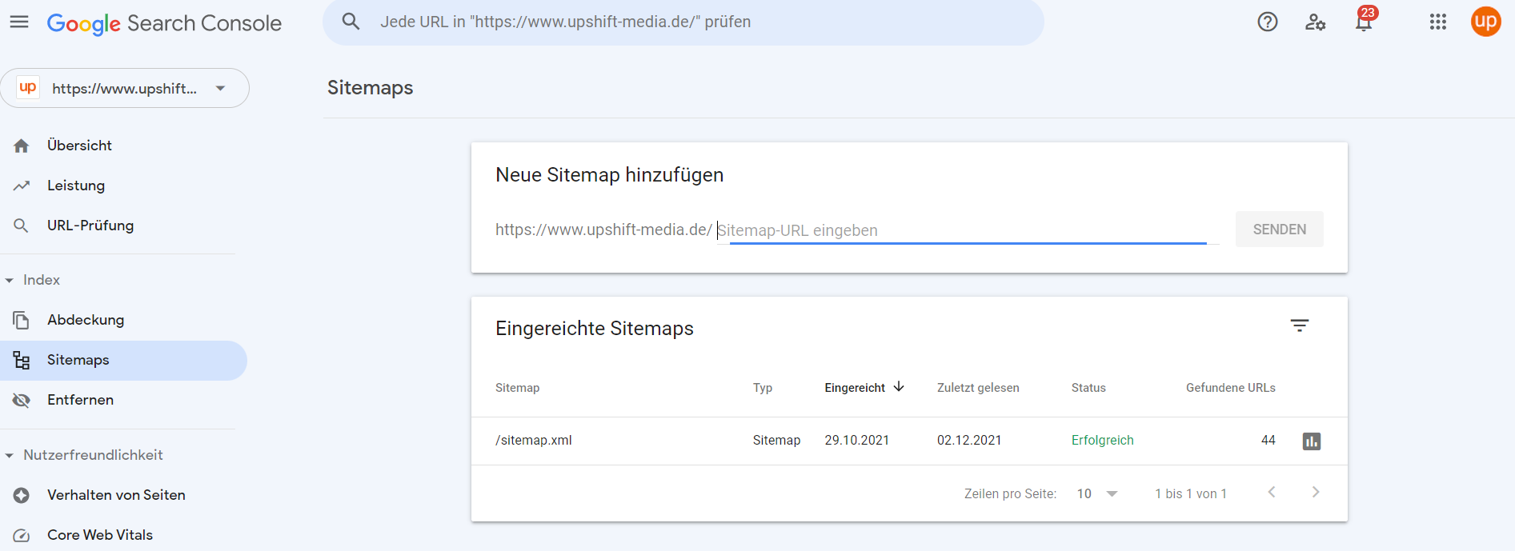The width and height of the screenshot is (1515, 551).
Task: Sort by Eingereicht column arrow
Action: point(899,387)
